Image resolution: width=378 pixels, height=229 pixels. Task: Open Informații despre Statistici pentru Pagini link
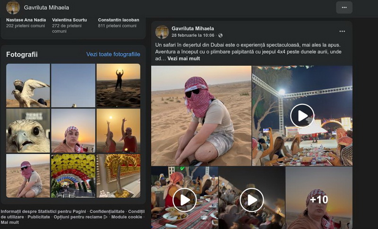(43, 212)
